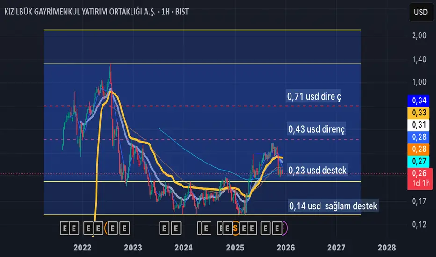The width and height of the screenshot is (436, 257).
Task: Click the '0,14 usd sağlam destek' annotation
Action: (x=333, y=206)
